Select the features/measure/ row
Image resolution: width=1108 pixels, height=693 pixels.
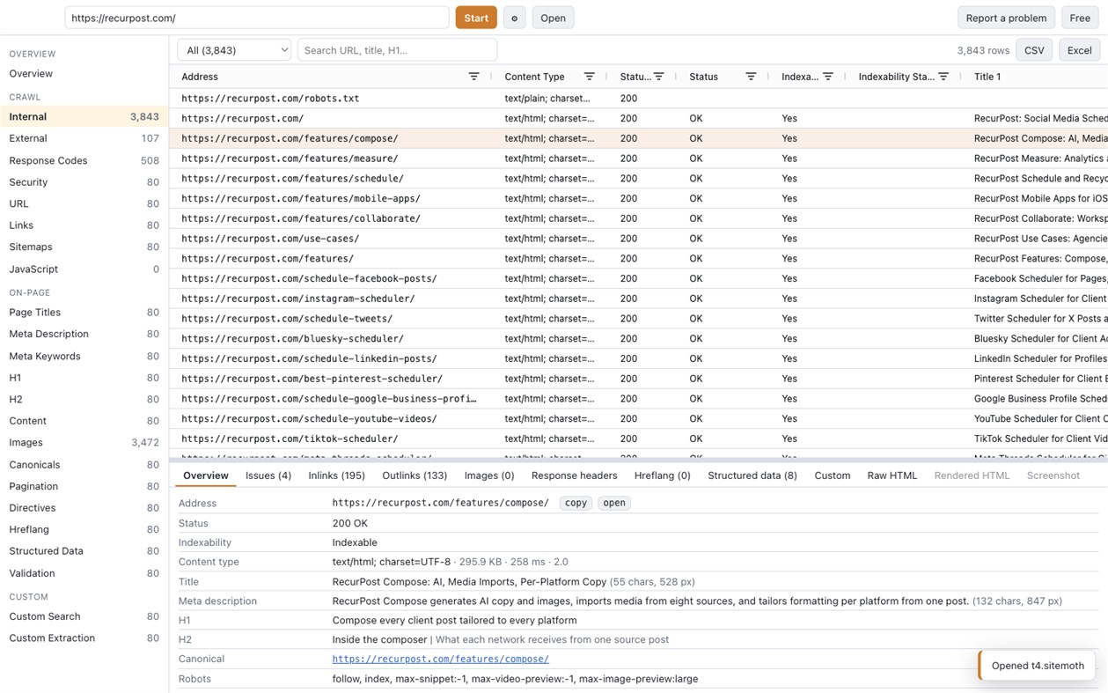(639, 159)
